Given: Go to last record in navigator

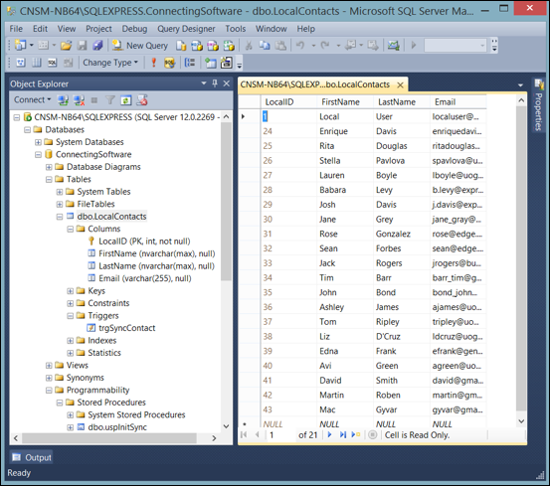Looking at the screenshot, I should (x=343, y=435).
